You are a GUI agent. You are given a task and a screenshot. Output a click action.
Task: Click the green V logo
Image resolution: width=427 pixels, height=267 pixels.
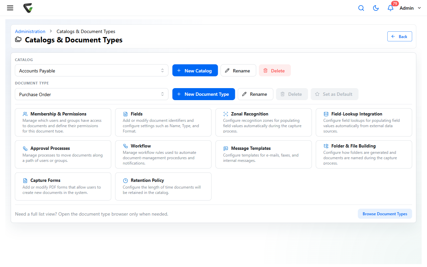point(28,8)
